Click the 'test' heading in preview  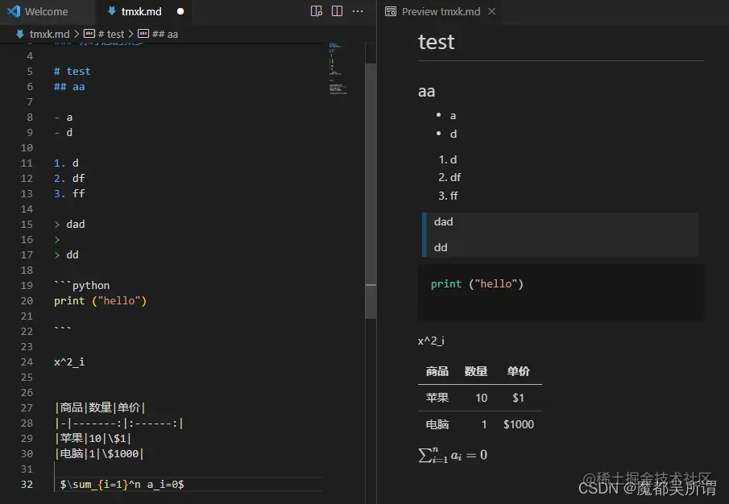436,42
